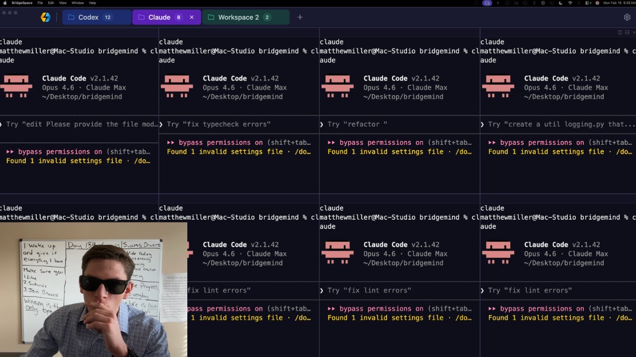Open the settings gear icon
The width and height of the screenshot is (636, 357).
pos(627,17)
